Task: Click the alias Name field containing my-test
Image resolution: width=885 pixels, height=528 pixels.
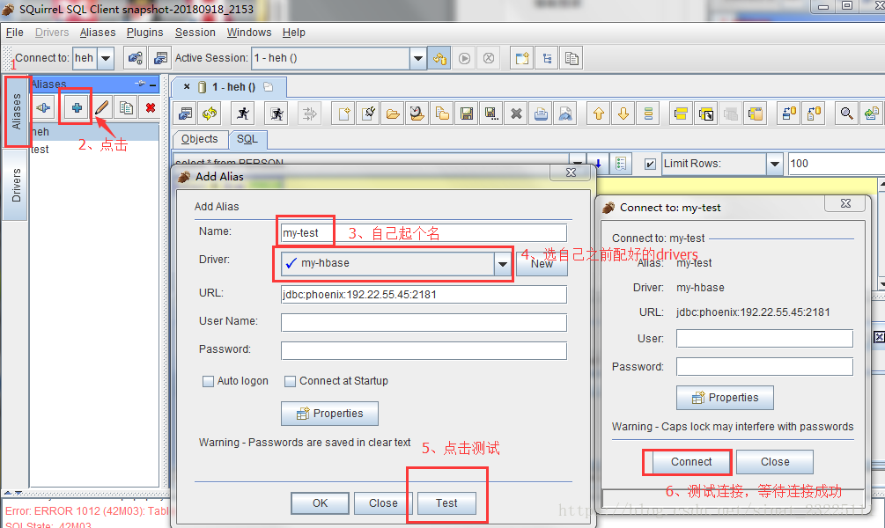Action: pyautogui.click(x=424, y=233)
